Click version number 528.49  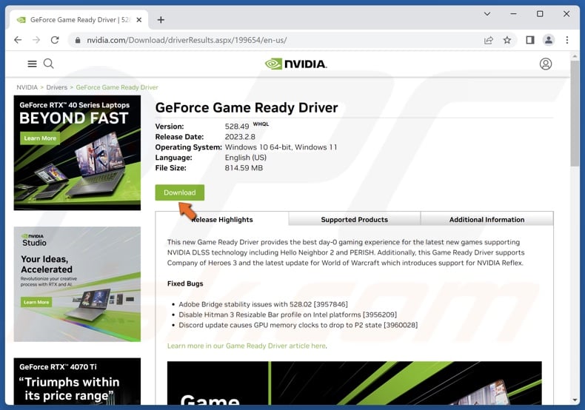237,127
